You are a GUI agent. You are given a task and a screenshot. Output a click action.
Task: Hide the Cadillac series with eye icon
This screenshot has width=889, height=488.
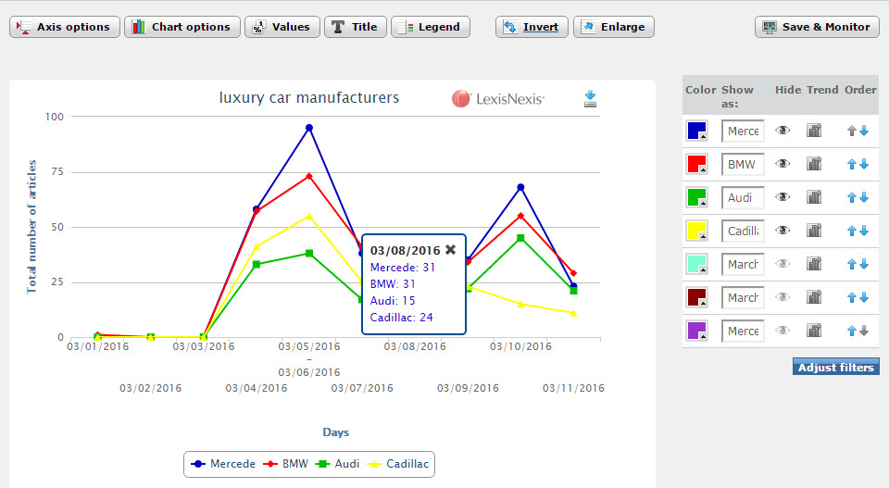[783, 231]
